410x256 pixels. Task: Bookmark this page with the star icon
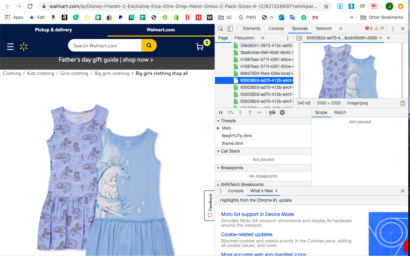click(326, 6)
